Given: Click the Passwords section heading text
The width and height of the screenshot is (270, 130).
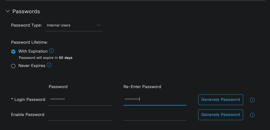Looking at the screenshot, I should point(26,11).
